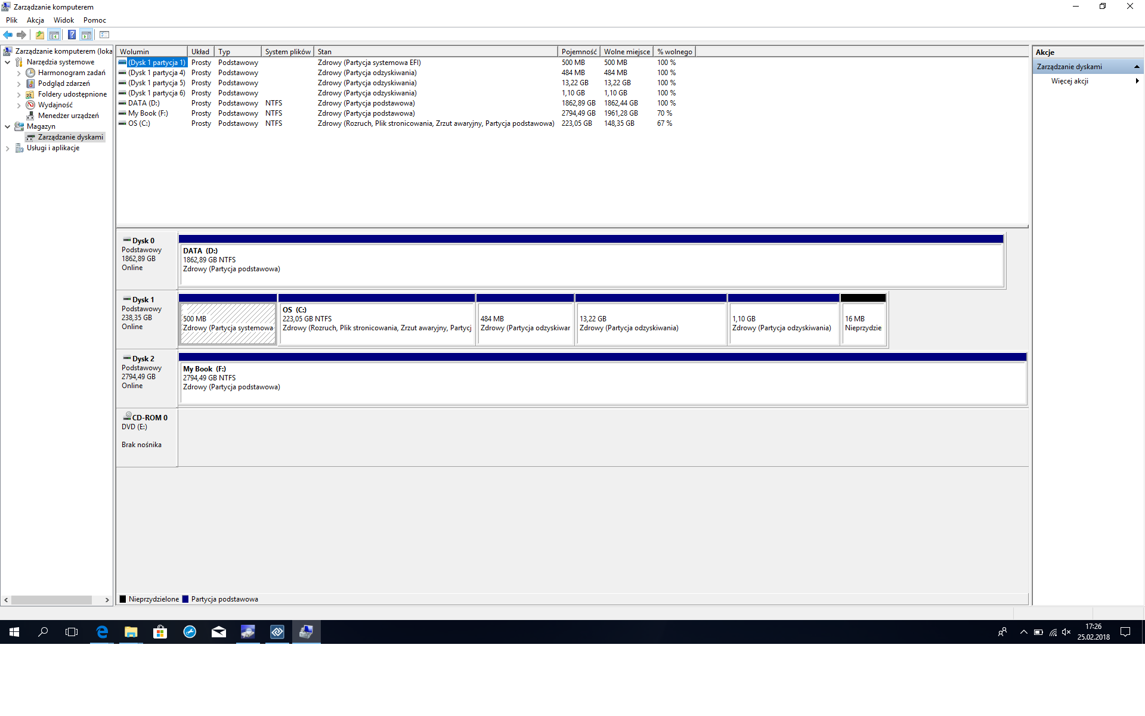Open the Plik menu
The width and height of the screenshot is (1145, 716).
click(x=11, y=20)
